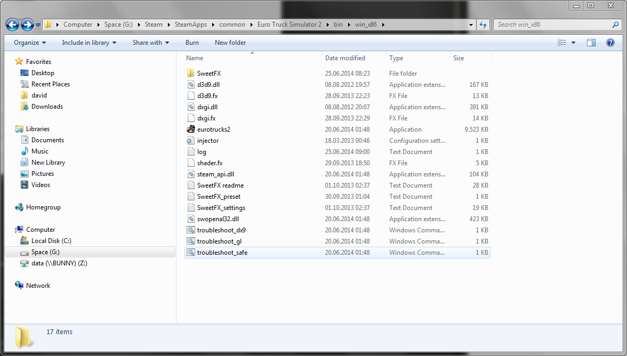Viewport: 627px width, 356px height.
Task: Go forward with the Forward arrow button
Action: (x=27, y=25)
